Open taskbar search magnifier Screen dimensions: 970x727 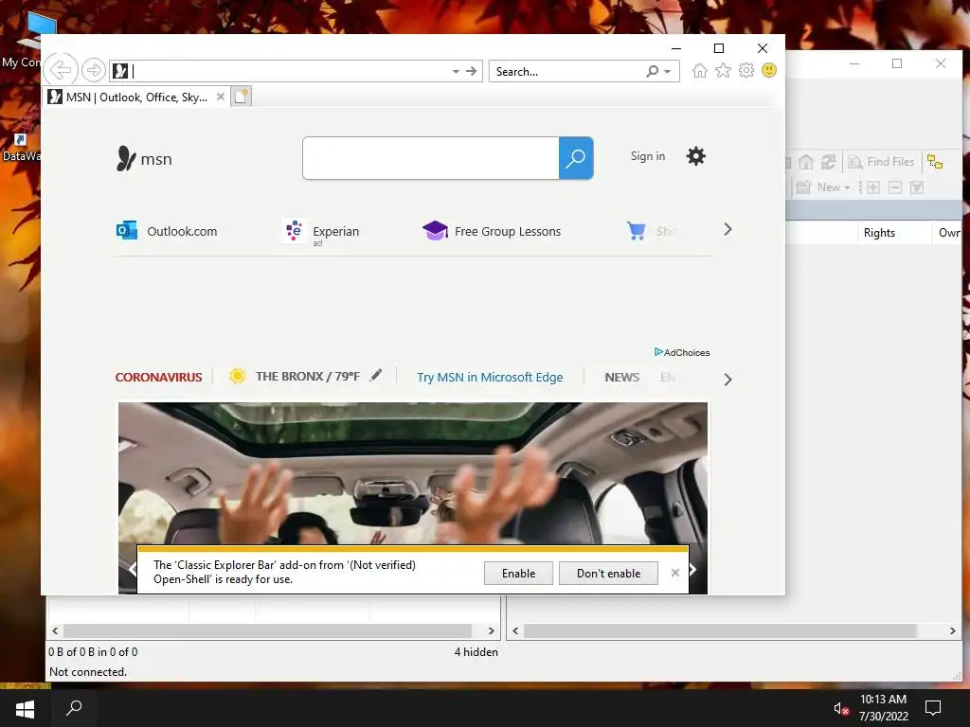pyautogui.click(x=74, y=707)
